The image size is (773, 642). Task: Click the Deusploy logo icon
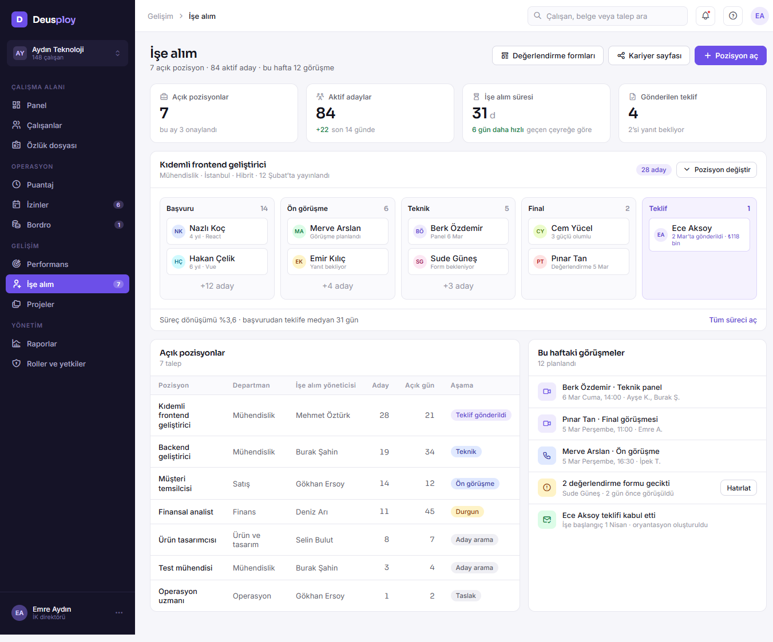pos(19,19)
